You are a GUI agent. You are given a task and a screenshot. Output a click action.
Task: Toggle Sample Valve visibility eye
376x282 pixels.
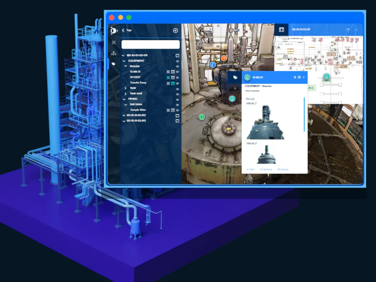177,110
